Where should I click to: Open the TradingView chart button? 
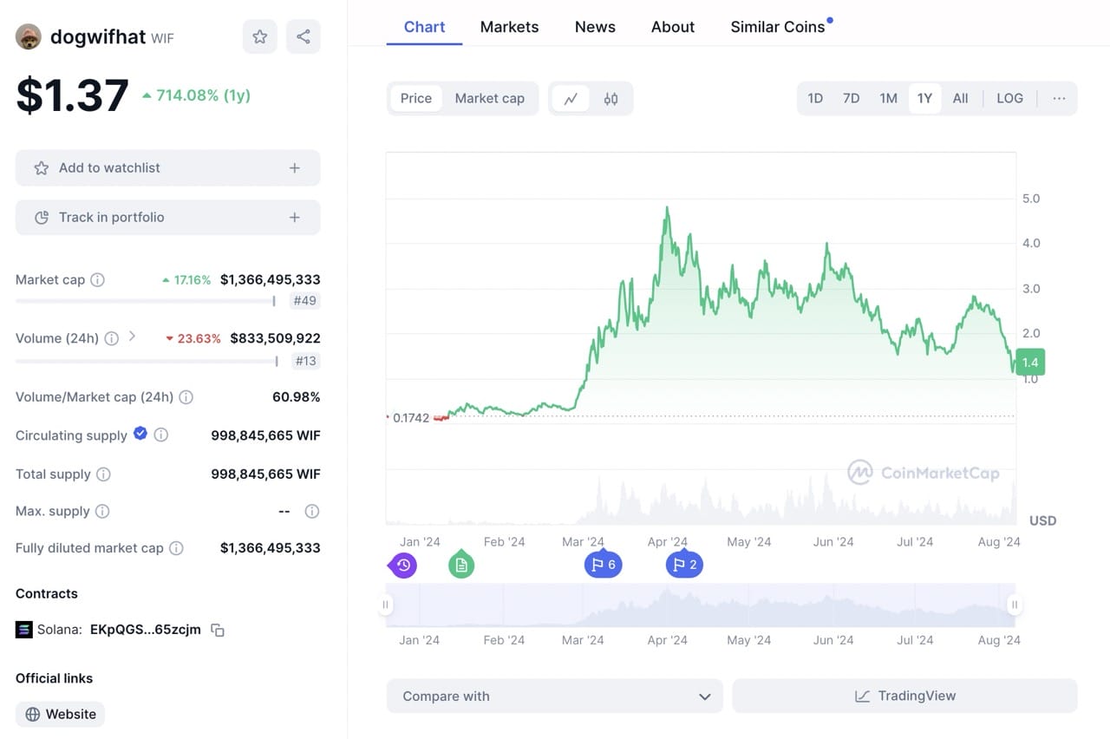tap(904, 696)
